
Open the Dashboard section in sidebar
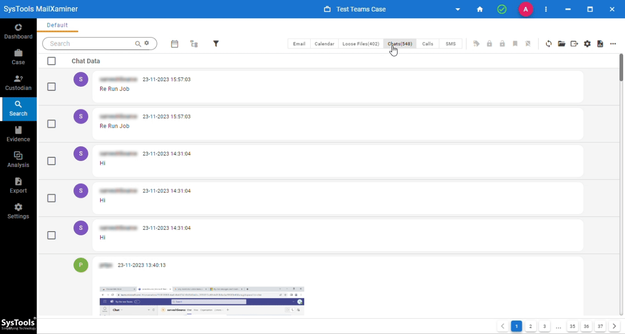tap(18, 31)
